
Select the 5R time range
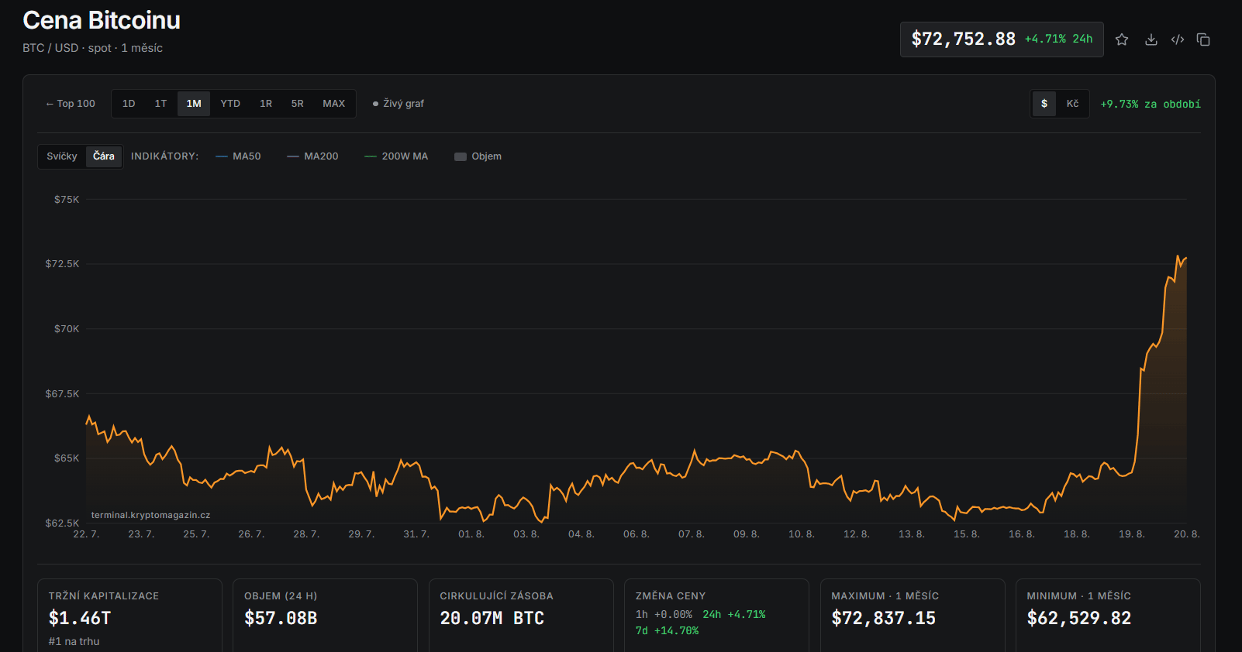click(298, 104)
